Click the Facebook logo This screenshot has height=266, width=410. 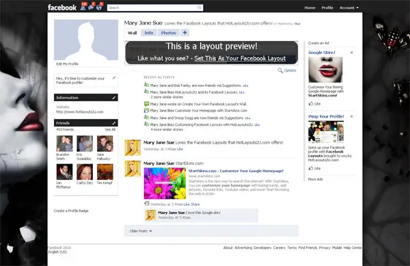point(62,8)
